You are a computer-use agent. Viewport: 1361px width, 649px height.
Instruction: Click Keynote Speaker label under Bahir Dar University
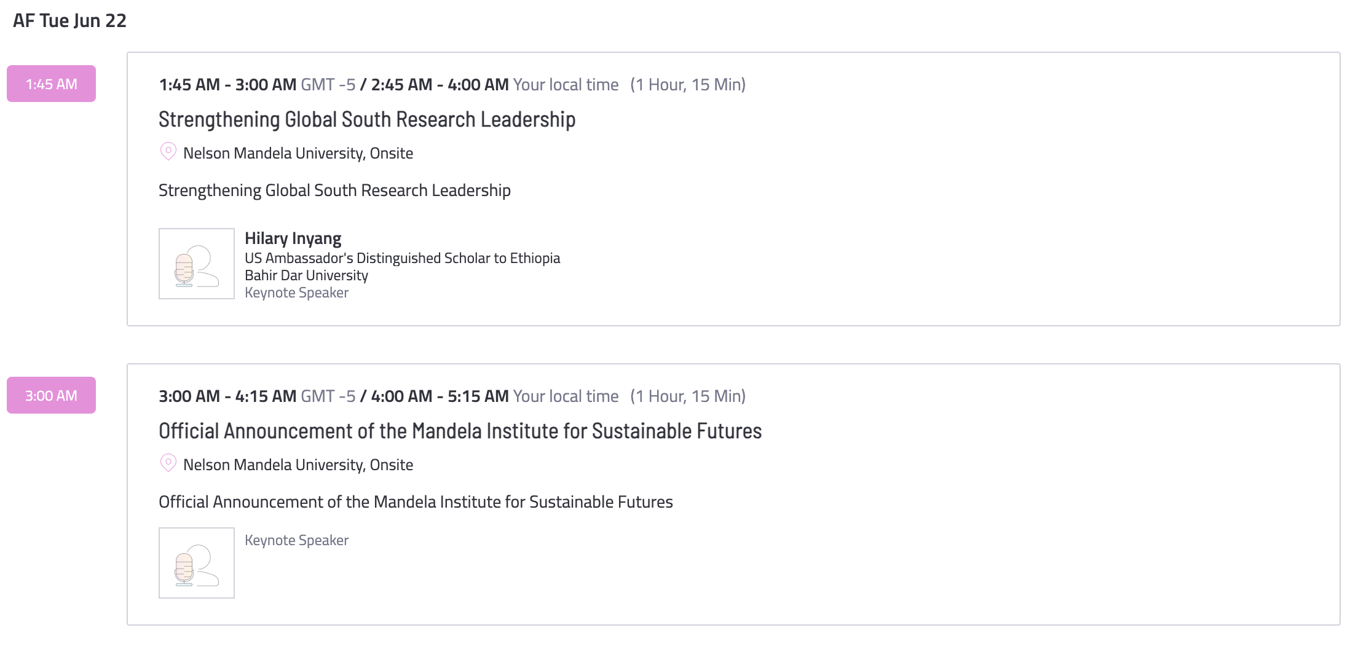coord(296,293)
